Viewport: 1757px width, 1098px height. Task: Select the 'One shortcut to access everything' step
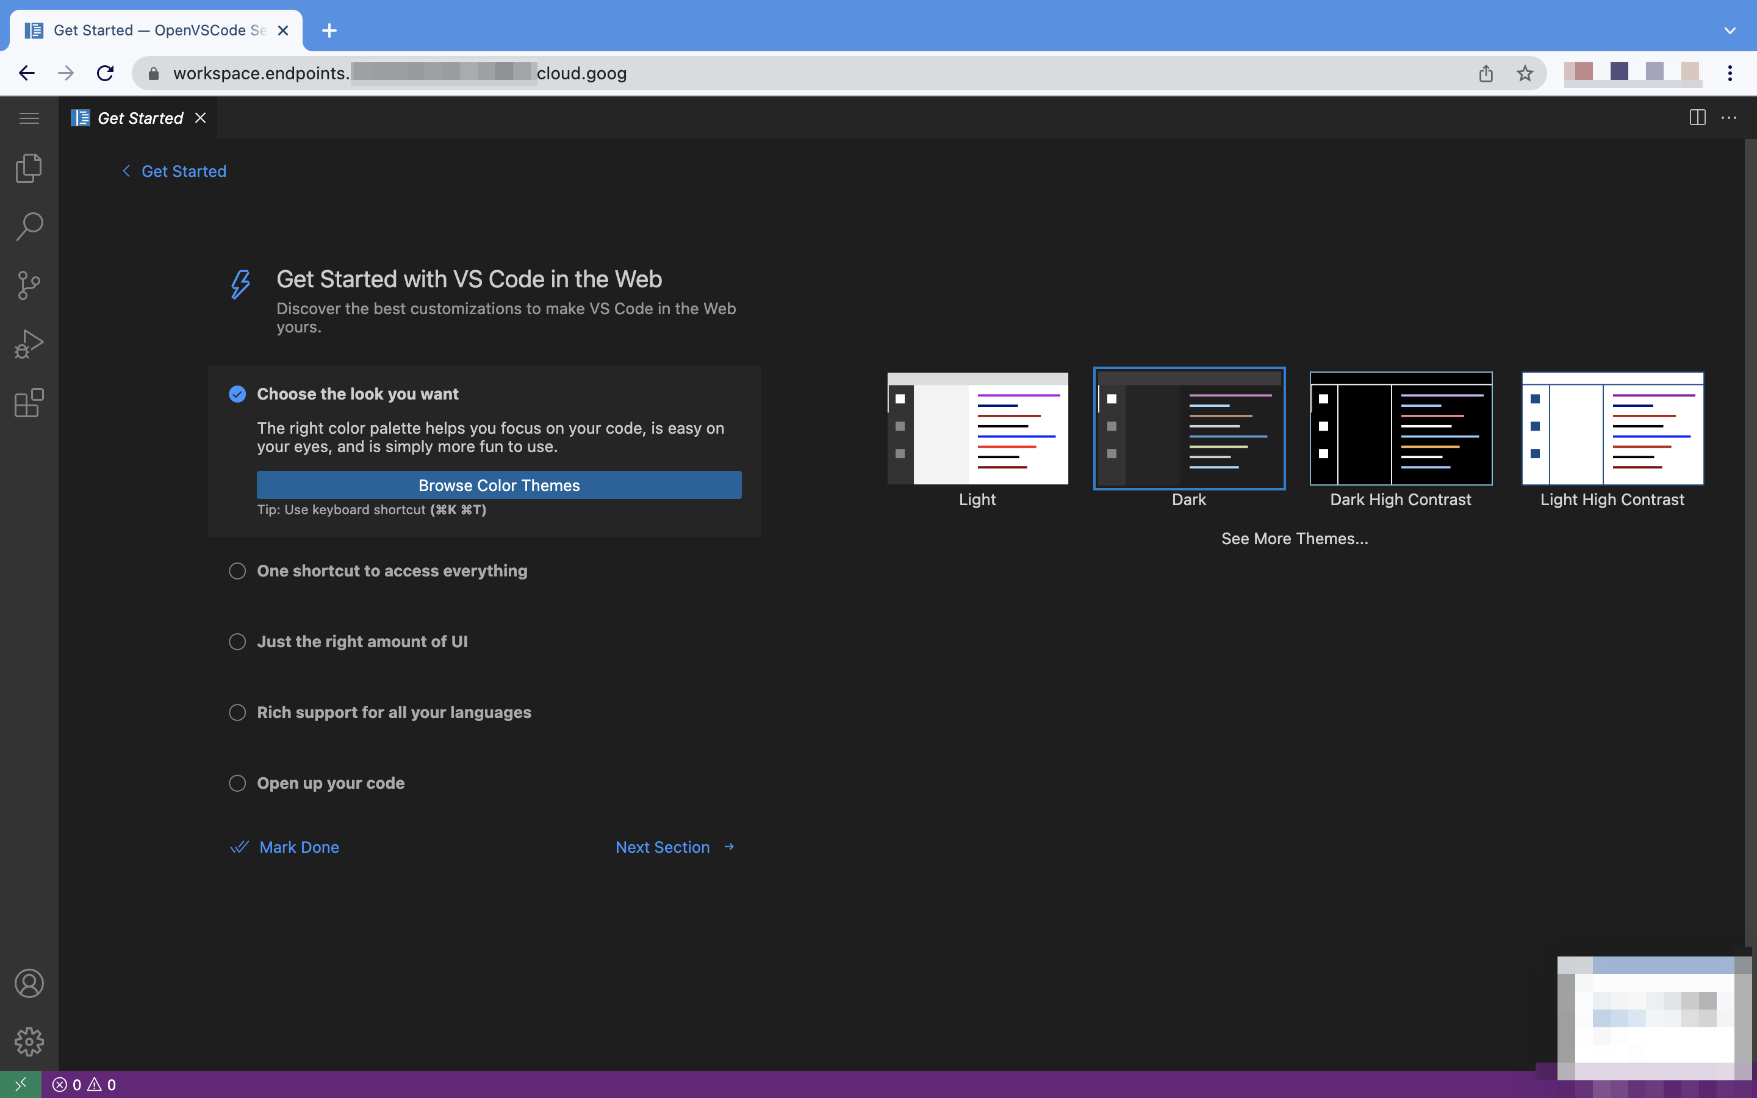coord(391,571)
